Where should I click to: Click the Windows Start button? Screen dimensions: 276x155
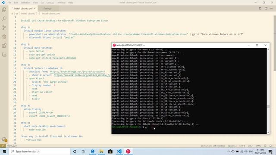pyautogui.click(x=4, y=151)
